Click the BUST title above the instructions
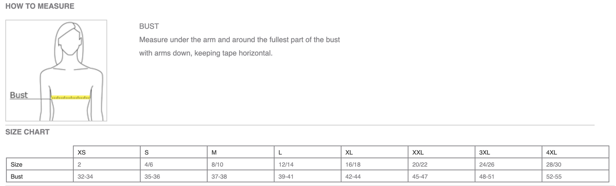This screenshot has height=186, width=616. [x=149, y=26]
